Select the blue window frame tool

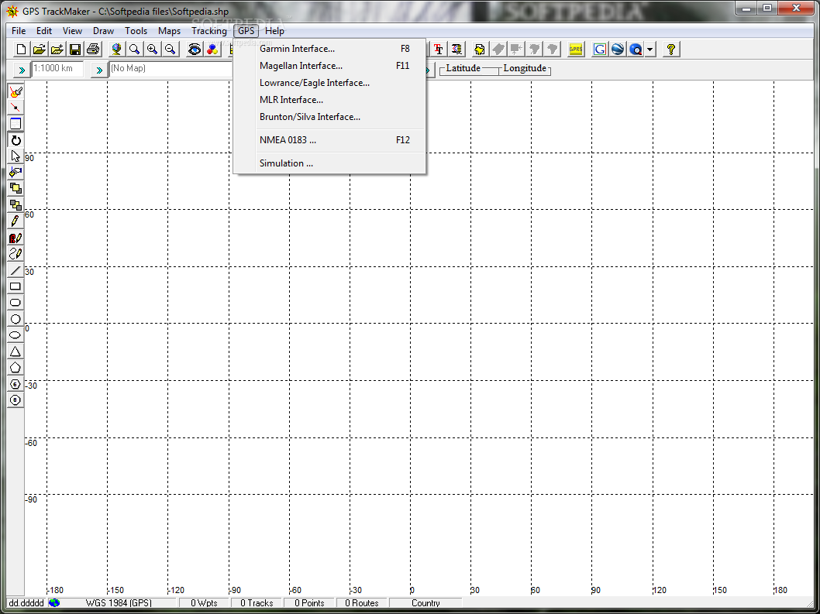16,124
